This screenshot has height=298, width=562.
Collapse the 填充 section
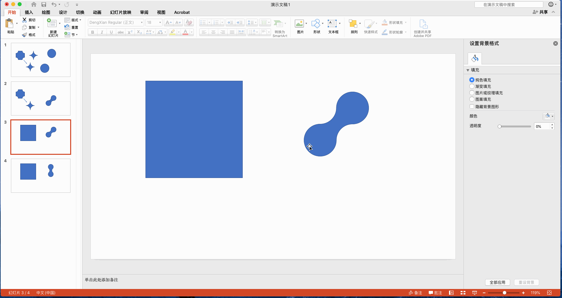pyautogui.click(x=468, y=70)
